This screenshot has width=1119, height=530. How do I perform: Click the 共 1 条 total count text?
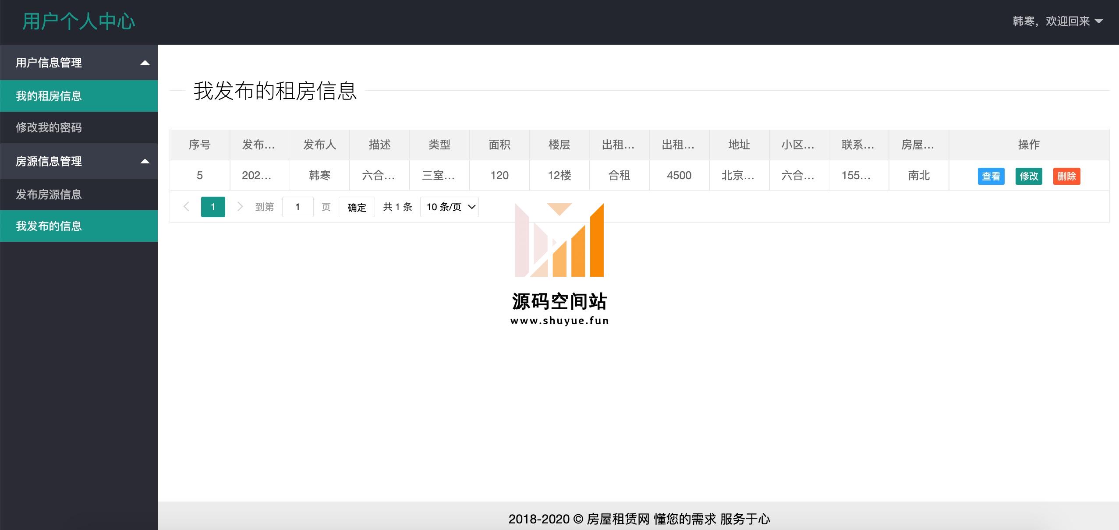[398, 207]
